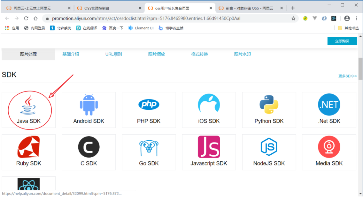Go back to previous page

7,18
